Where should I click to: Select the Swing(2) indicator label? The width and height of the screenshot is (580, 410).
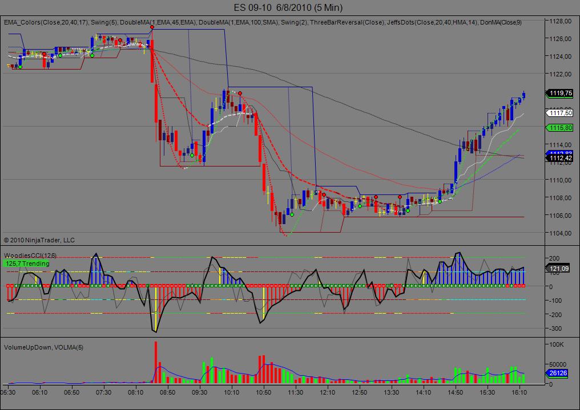(293, 23)
